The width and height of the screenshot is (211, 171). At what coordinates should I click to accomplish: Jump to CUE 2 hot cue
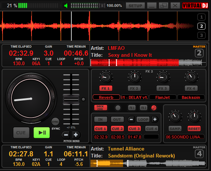pyautogui.click(x=117, y=129)
